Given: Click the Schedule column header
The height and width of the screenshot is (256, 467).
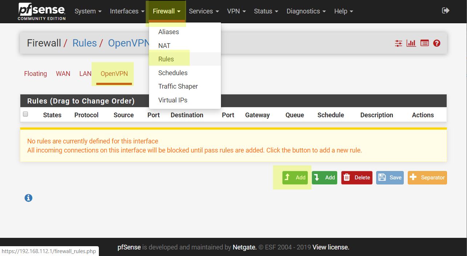Looking at the screenshot, I should (x=331, y=115).
